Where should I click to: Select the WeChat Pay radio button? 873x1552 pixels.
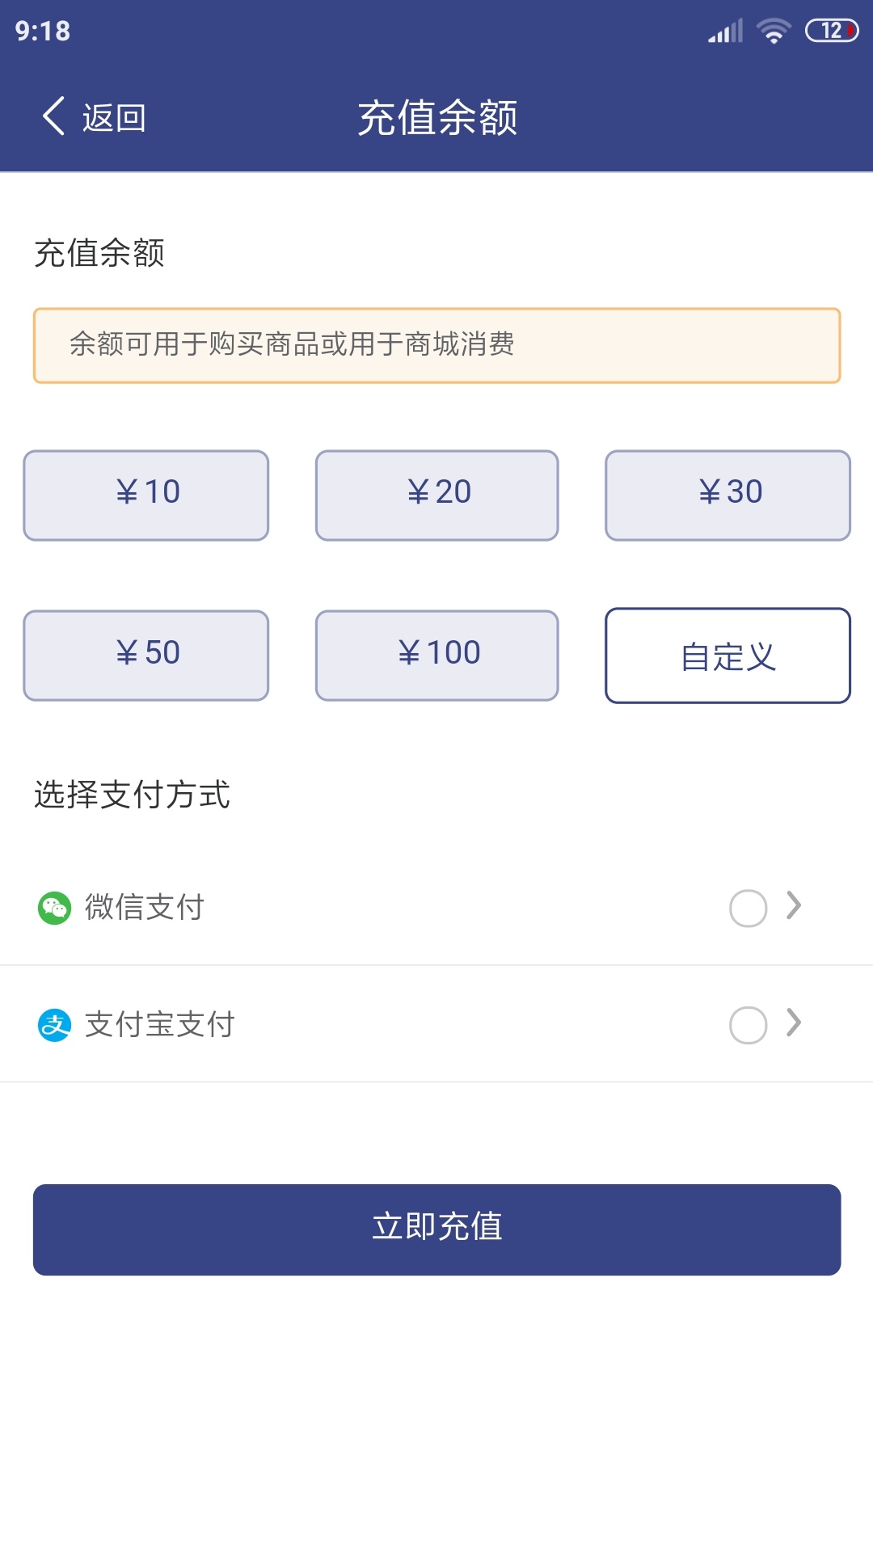(748, 909)
